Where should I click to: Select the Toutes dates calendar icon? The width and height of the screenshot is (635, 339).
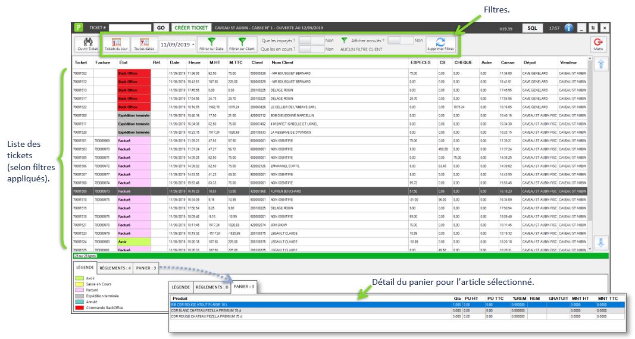pos(143,43)
